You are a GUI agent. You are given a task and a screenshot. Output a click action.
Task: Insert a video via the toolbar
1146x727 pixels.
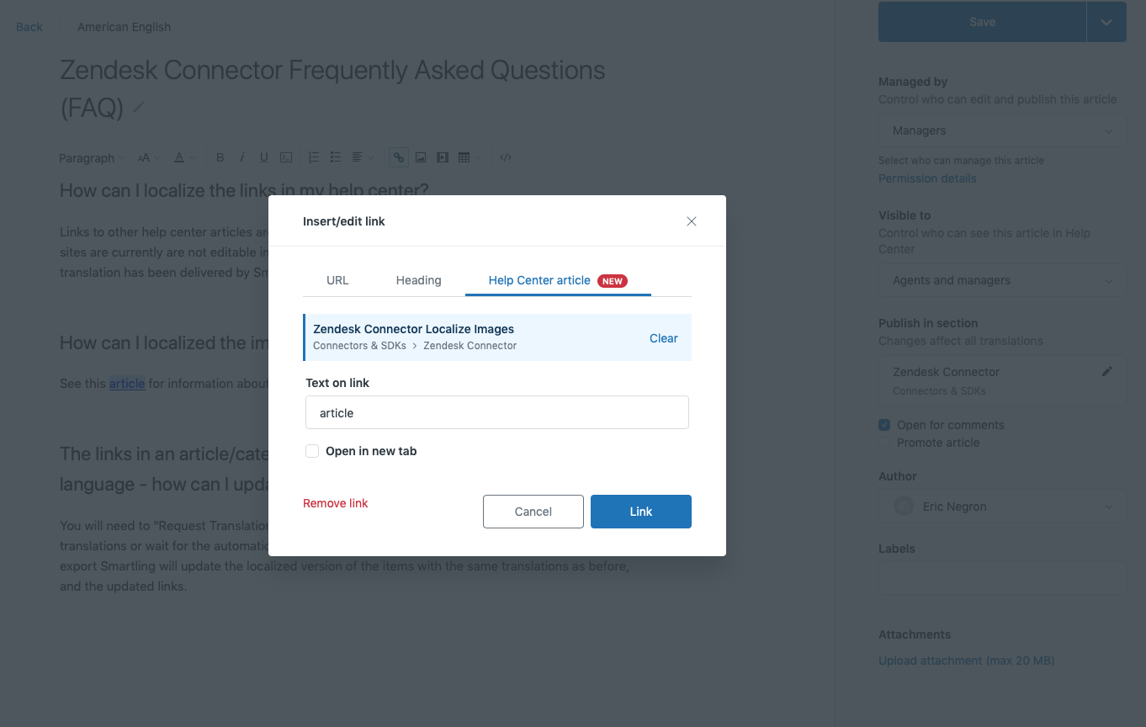click(442, 157)
